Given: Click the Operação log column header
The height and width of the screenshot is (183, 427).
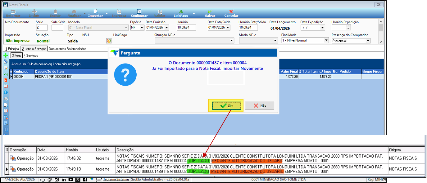Looking at the screenshot, I should pos(23,150).
